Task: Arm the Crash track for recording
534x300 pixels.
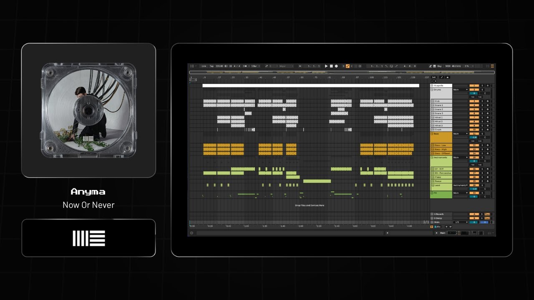Action: 487,130
